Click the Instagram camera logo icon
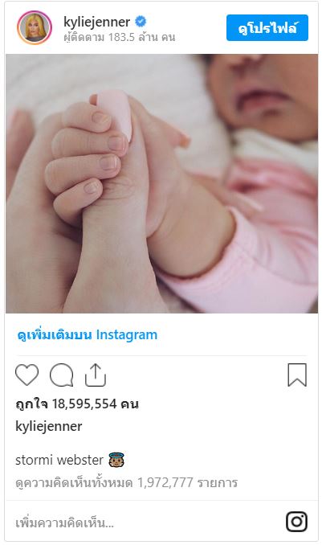Screen dimensions: 322x545 (296, 522)
